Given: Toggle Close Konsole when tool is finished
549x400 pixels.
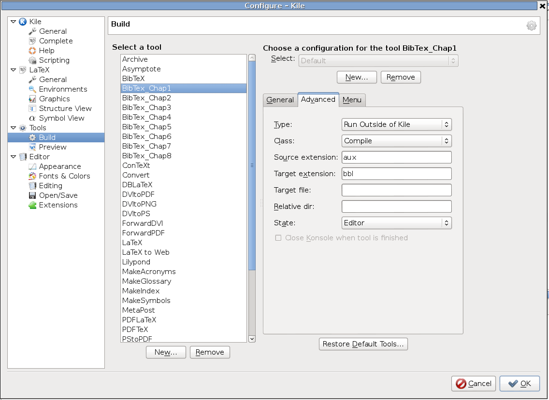Looking at the screenshot, I should pos(278,238).
